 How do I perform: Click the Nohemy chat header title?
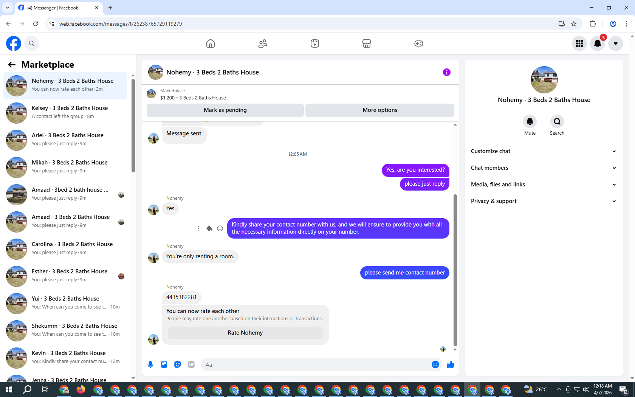(x=212, y=72)
